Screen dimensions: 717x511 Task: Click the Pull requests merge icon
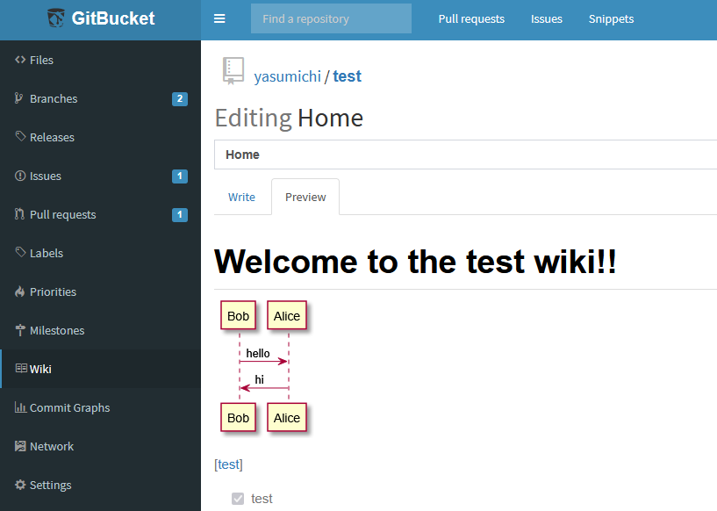[19, 213]
